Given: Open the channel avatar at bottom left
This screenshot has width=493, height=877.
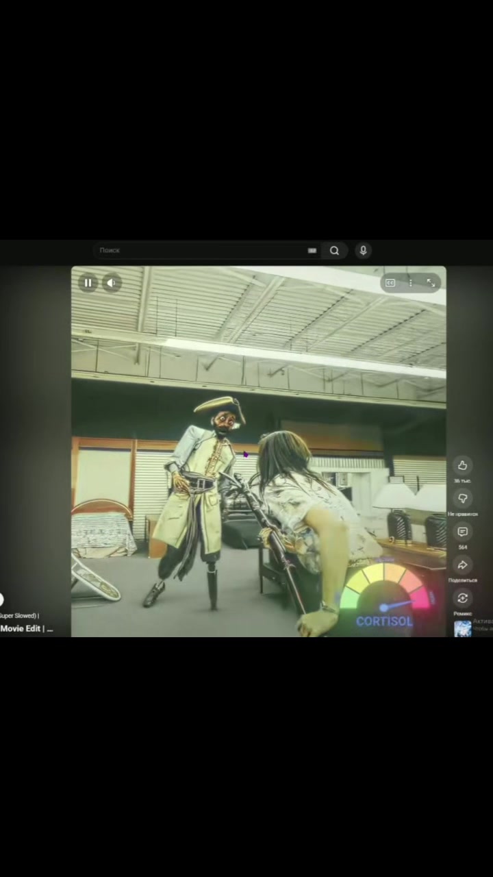Looking at the screenshot, I should tap(1, 600).
